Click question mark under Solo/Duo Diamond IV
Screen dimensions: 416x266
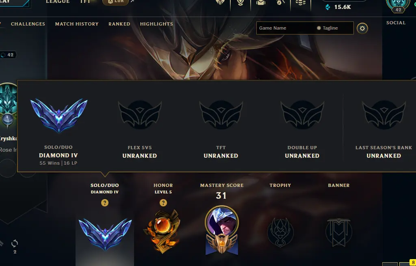(105, 203)
